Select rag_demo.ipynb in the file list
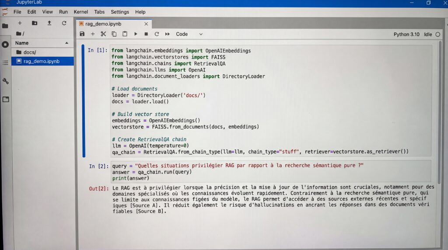The height and width of the screenshot is (250, 448). click(42, 61)
